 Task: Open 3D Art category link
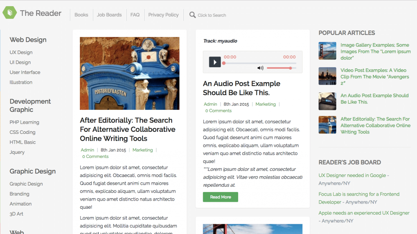[16, 214]
